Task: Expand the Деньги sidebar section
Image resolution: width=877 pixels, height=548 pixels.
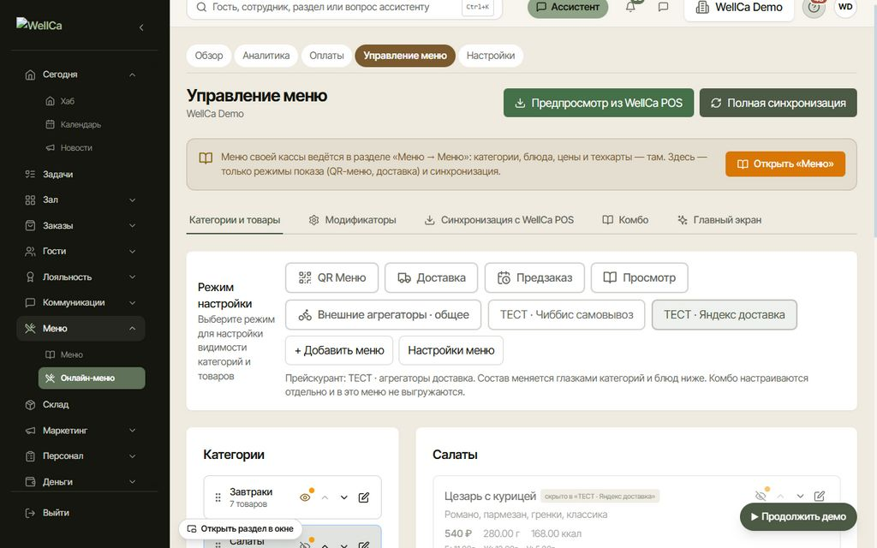Action: (x=132, y=482)
